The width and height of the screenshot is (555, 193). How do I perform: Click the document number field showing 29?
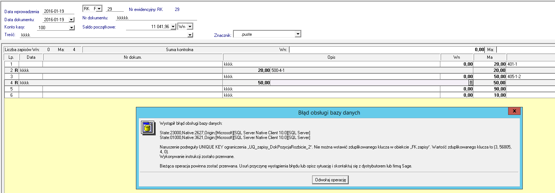coord(114,9)
